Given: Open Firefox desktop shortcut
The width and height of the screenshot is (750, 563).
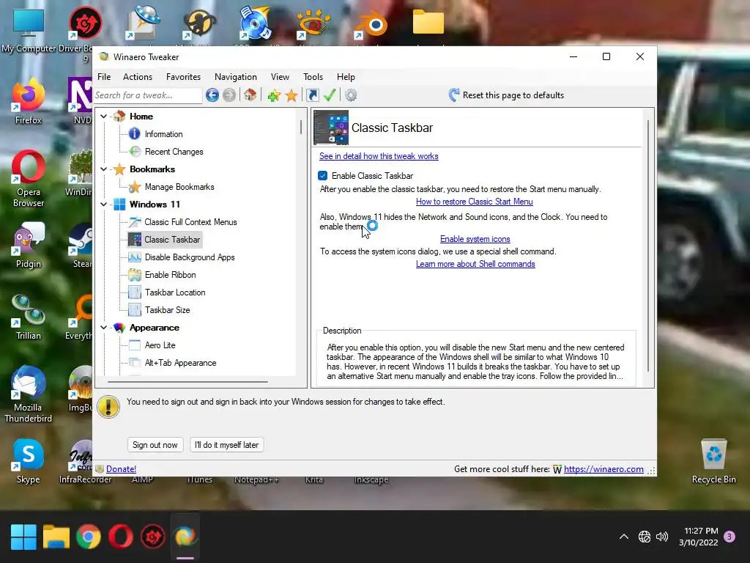Looking at the screenshot, I should tap(29, 101).
